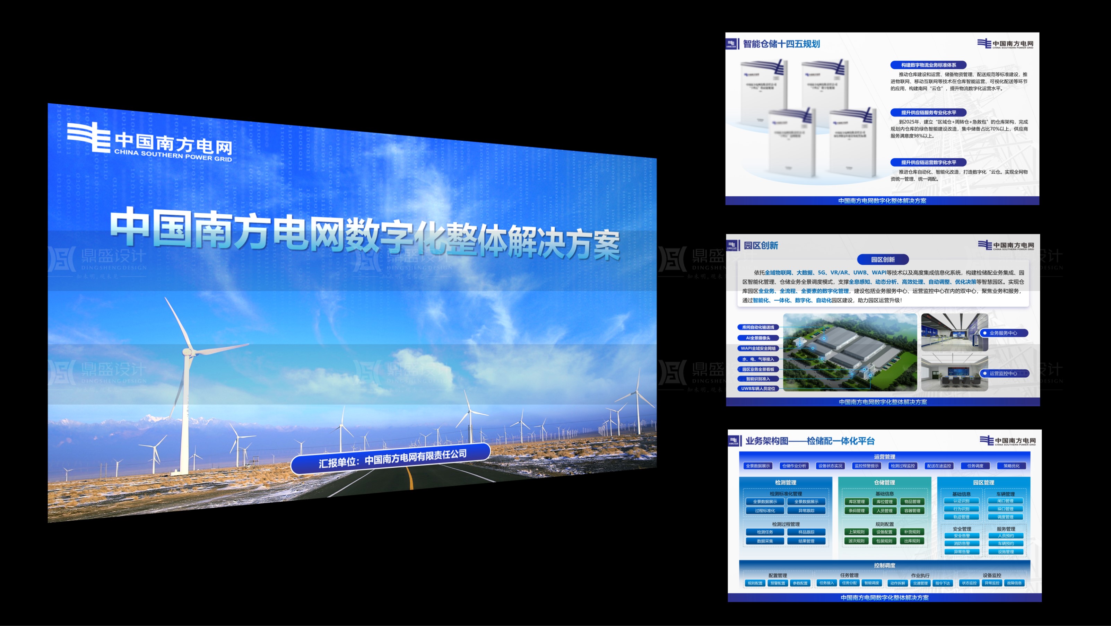Click the 消防告警 block under 安全管理
Screen dimensions: 1111x626
(962, 544)
